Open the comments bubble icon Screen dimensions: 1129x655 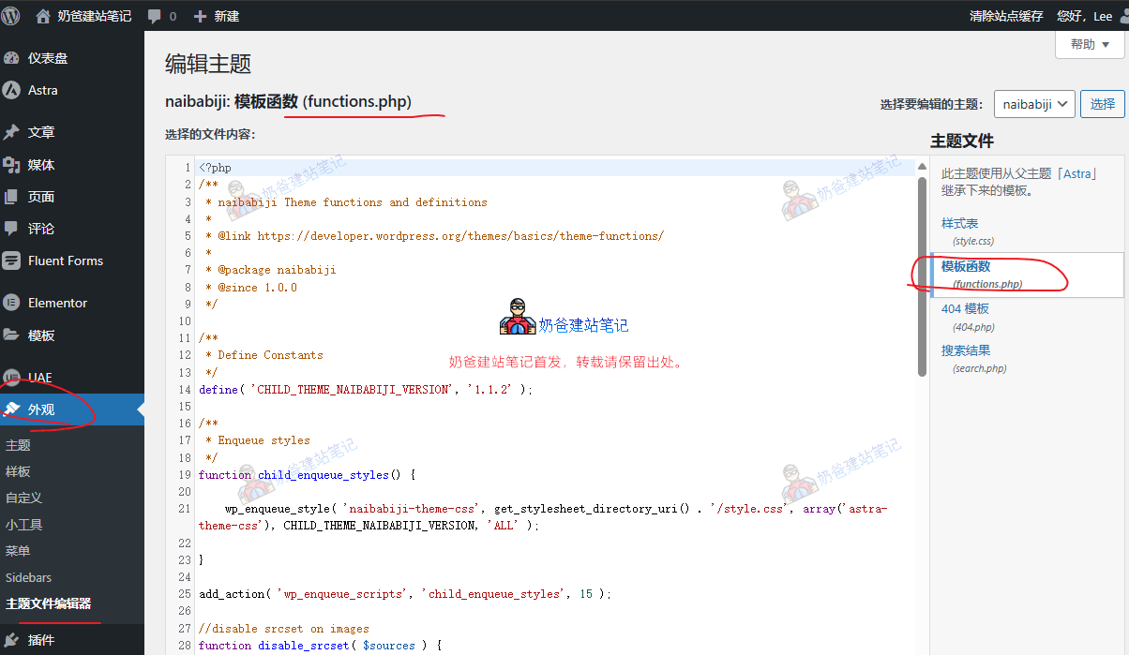155,16
